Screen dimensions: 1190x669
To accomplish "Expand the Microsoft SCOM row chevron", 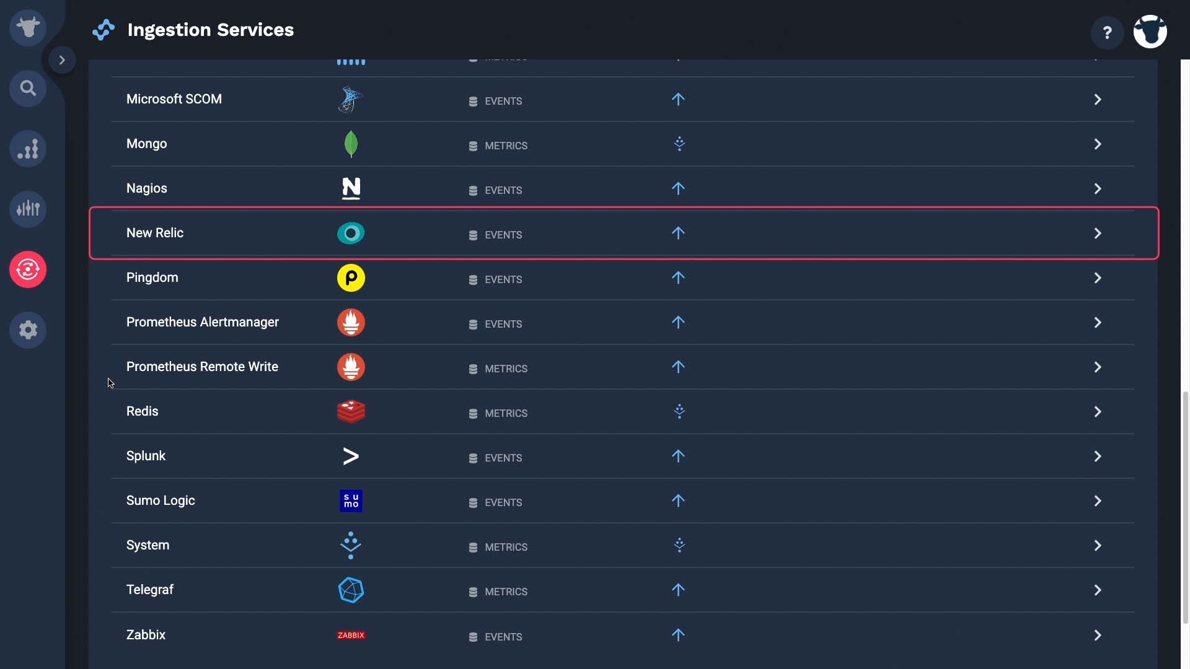I will click(x=1098, y=99).
